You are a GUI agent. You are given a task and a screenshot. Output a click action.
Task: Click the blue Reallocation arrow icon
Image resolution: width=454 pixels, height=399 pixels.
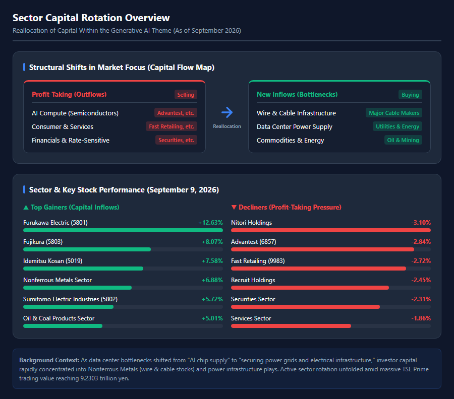tap(227, 112)
